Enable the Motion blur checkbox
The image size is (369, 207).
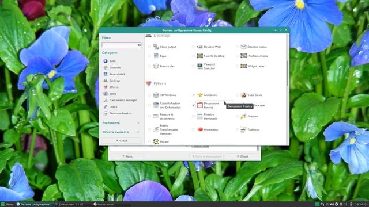[193, 129]
